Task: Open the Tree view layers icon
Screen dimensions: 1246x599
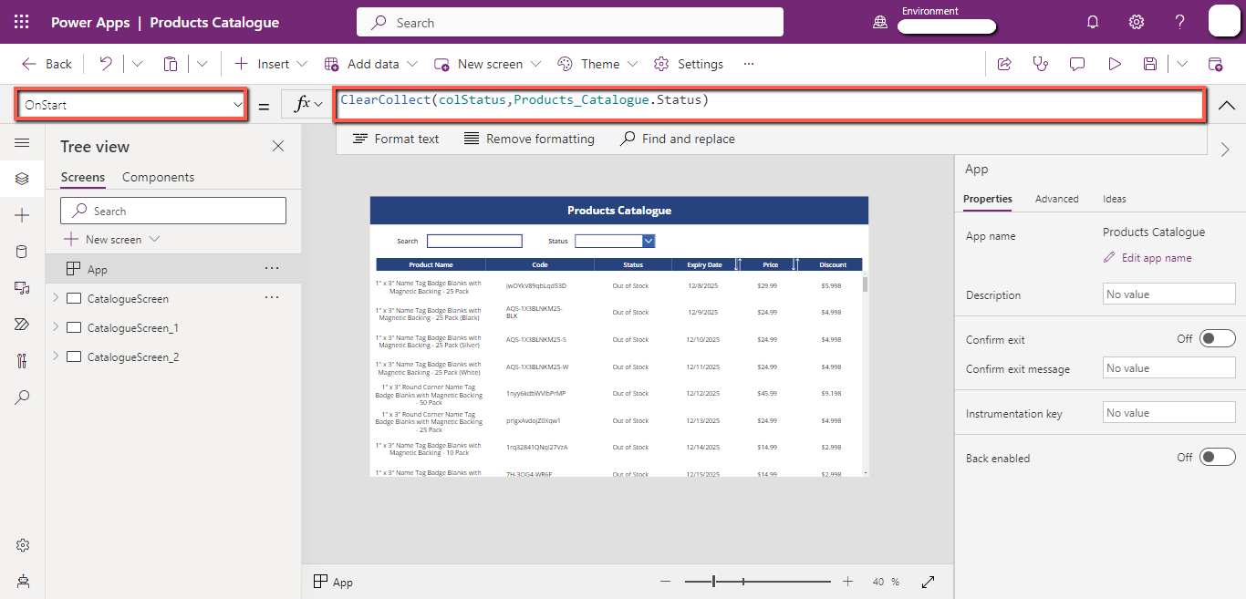Action: [x=22, y=179]
